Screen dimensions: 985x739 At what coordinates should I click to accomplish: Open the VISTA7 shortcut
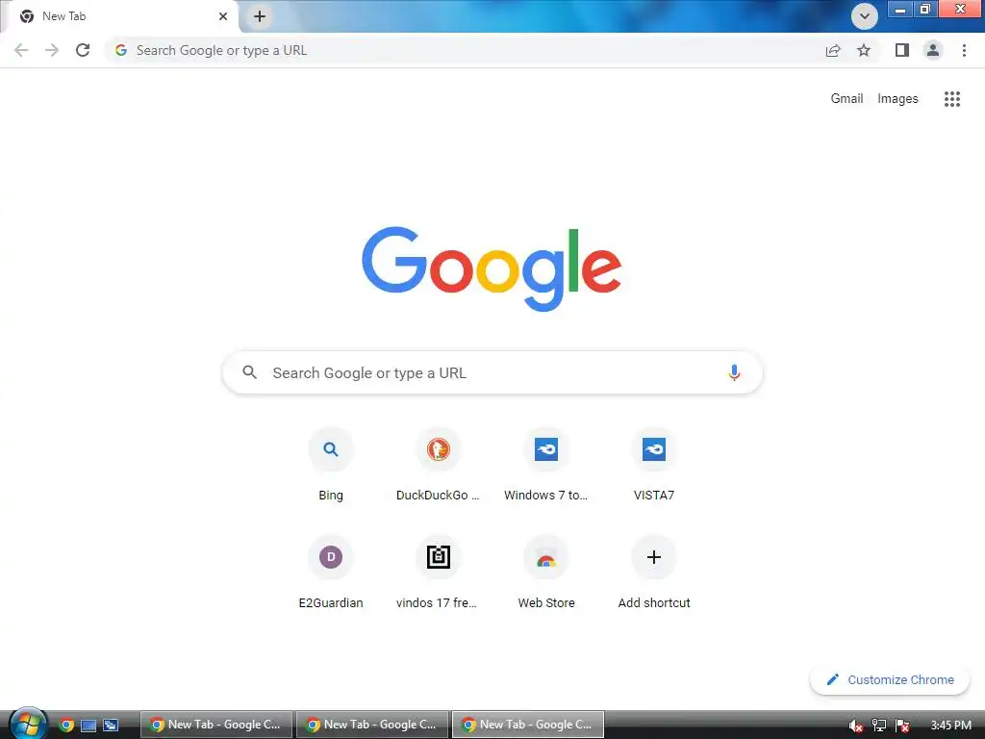[x=654, y=465]
